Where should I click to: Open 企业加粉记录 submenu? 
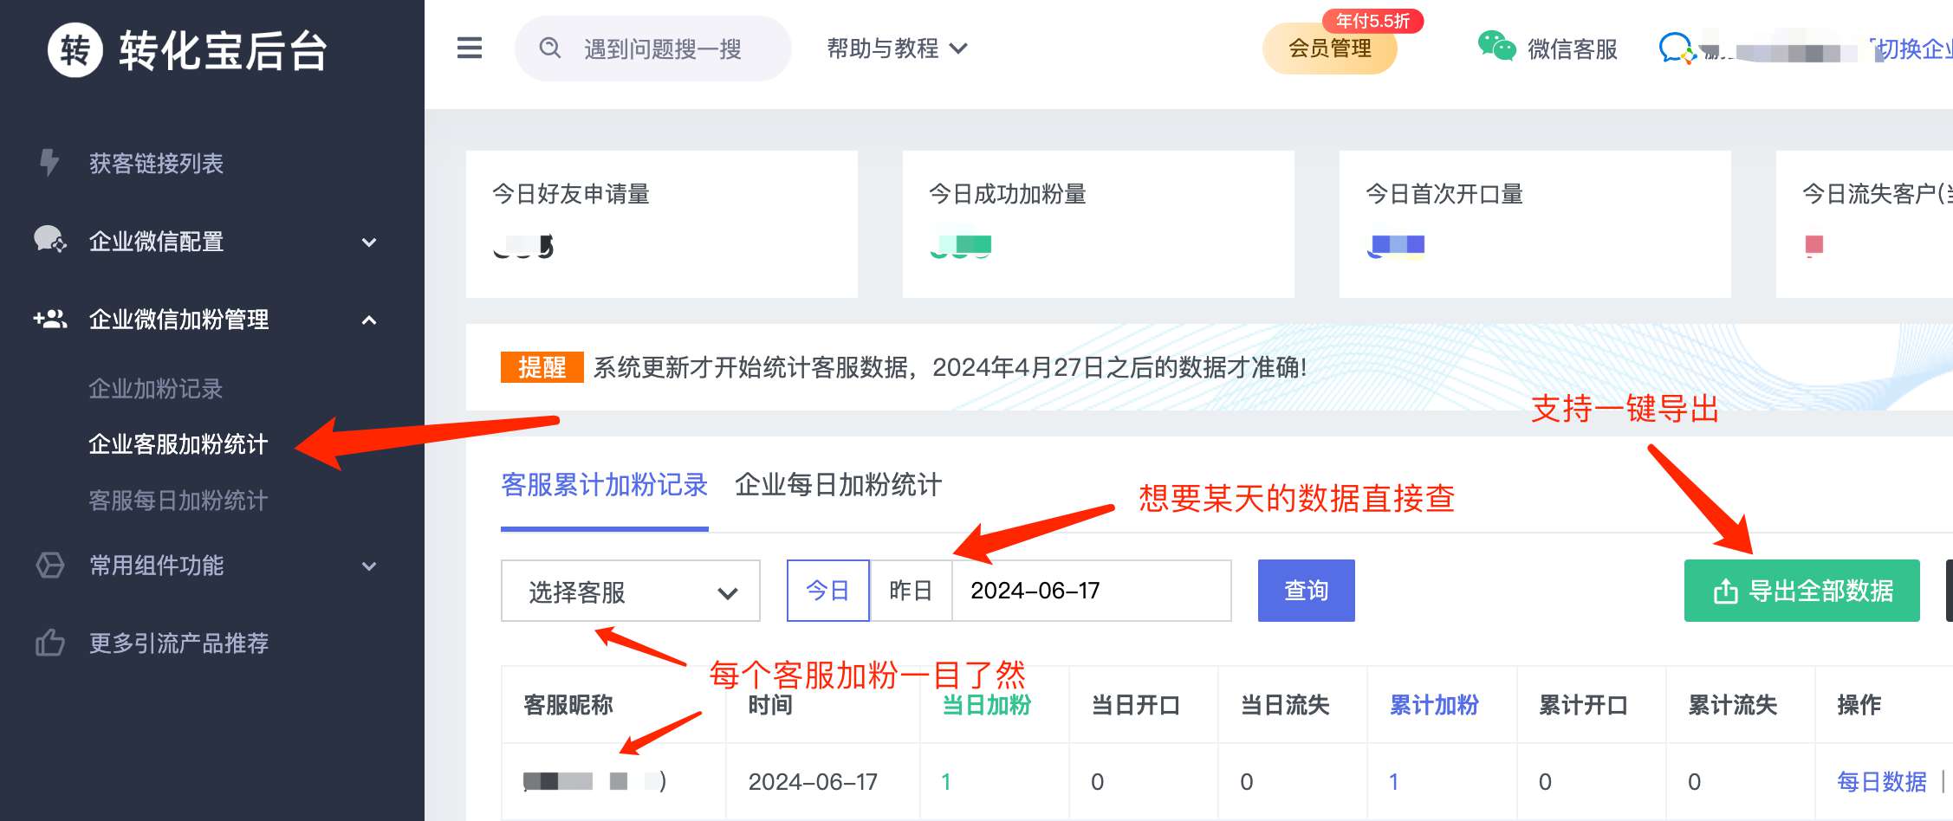point(156,389)
